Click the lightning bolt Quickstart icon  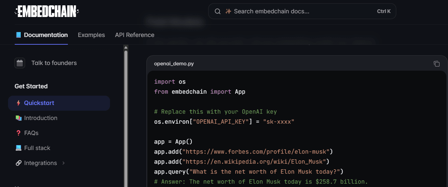pos(18,103)
